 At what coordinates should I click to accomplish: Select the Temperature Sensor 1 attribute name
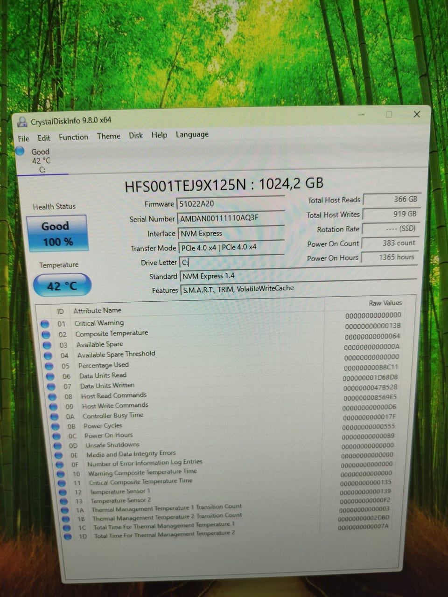click(x=120, y=491)
